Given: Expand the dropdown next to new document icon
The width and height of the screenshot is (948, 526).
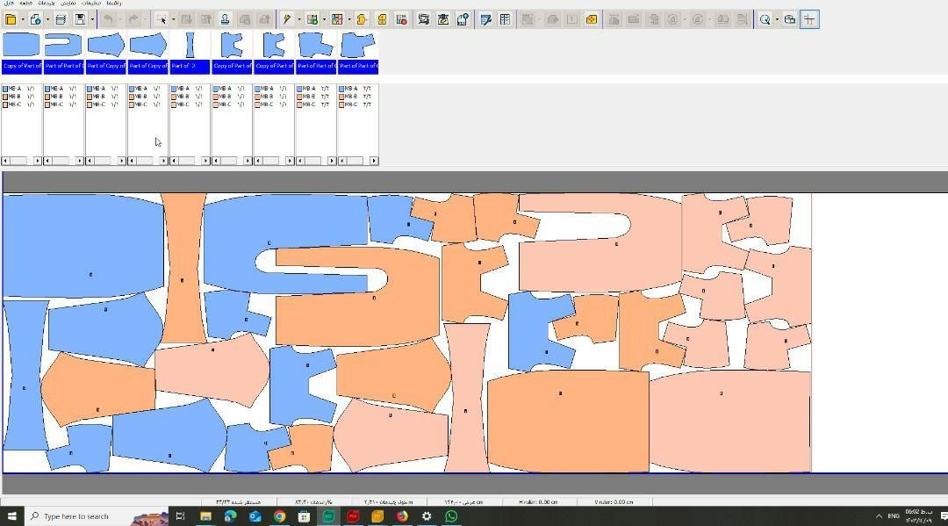Looking at the screenshot, I should point(47,19).
